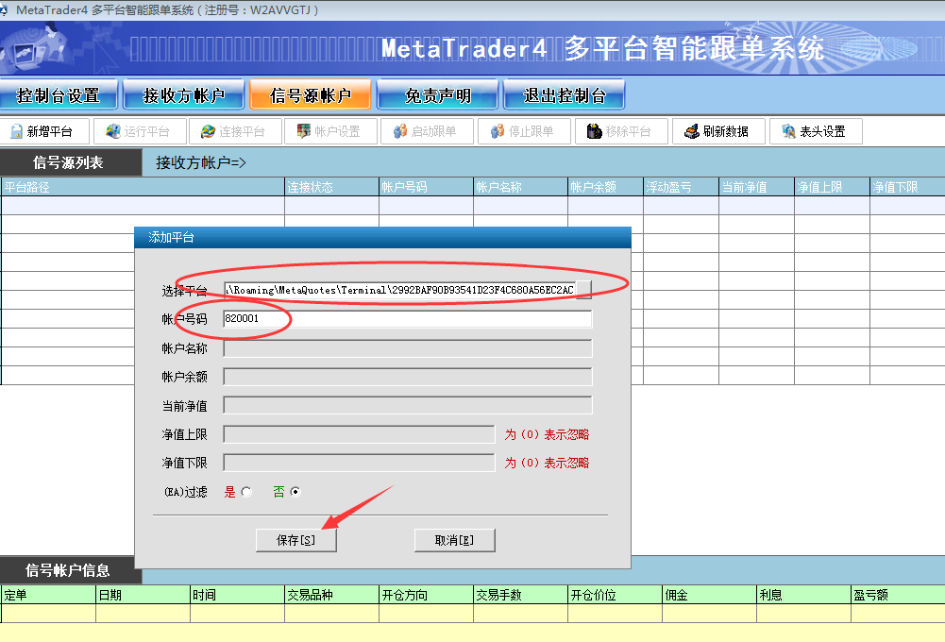
Task: Click the 平台路径 column header
Action: click(143, 187)
